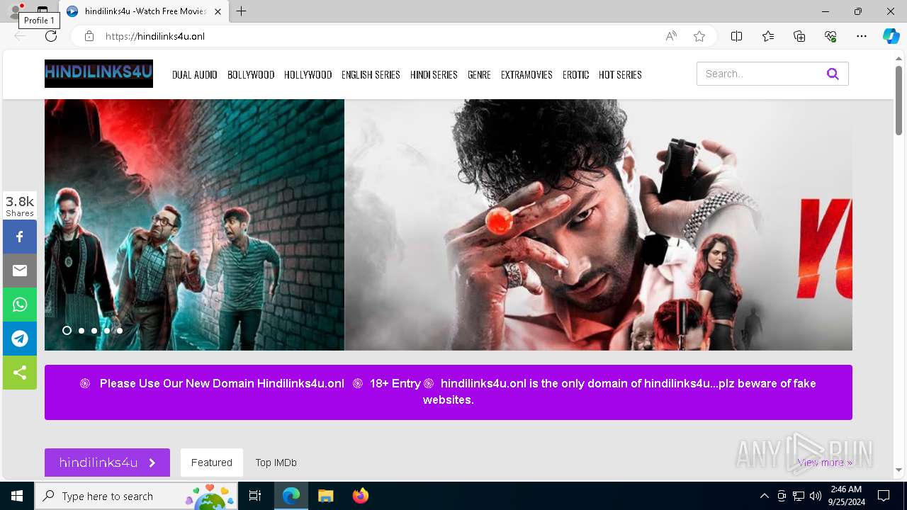Open a new browser tab

pos(242,11)
